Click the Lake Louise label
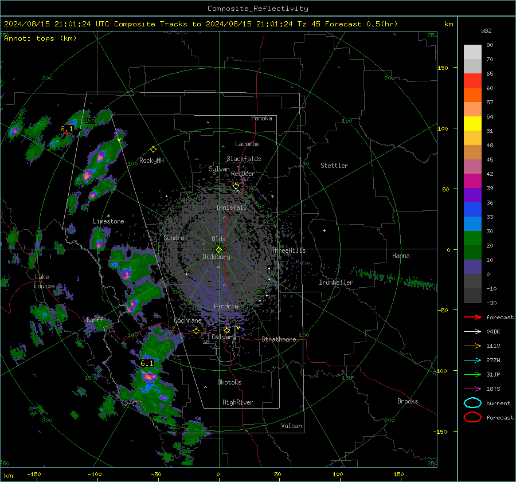The image size is (516, 482). (44, 281)
